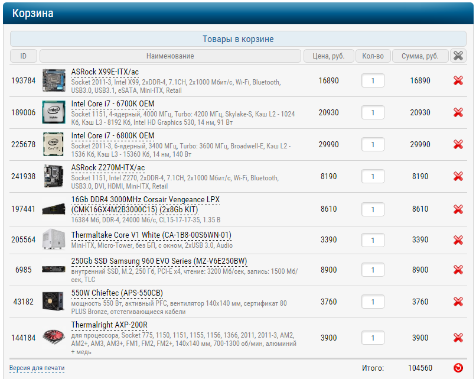The width and height of the screenshot is (476, 379).
Task: Open the 250Gb SSD Samsung 960 EVO link
Action: (x=159, y=261)
